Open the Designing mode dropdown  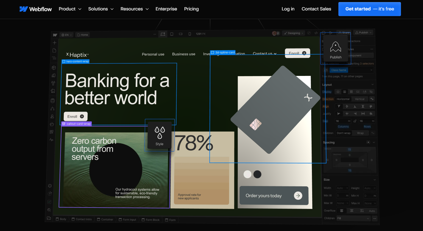pyautogui.click(x=293, y=33)
